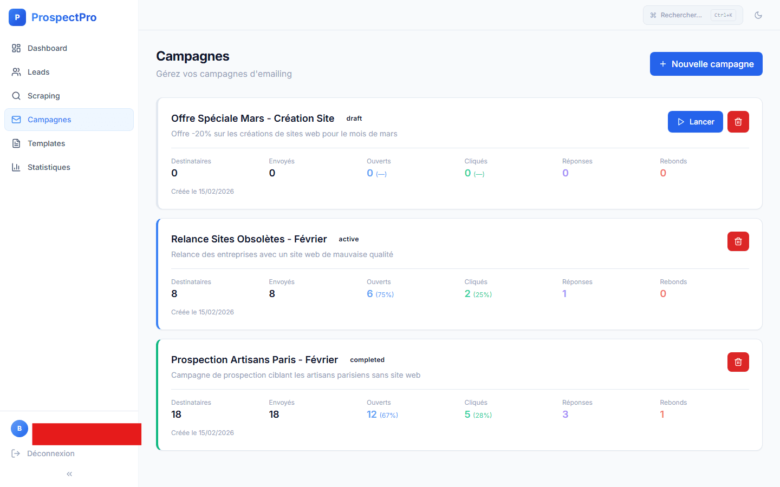This screenshot has height=487, width=780.
Task: Click the Statistiques chart icon
Action: click(x=16, y=167)
